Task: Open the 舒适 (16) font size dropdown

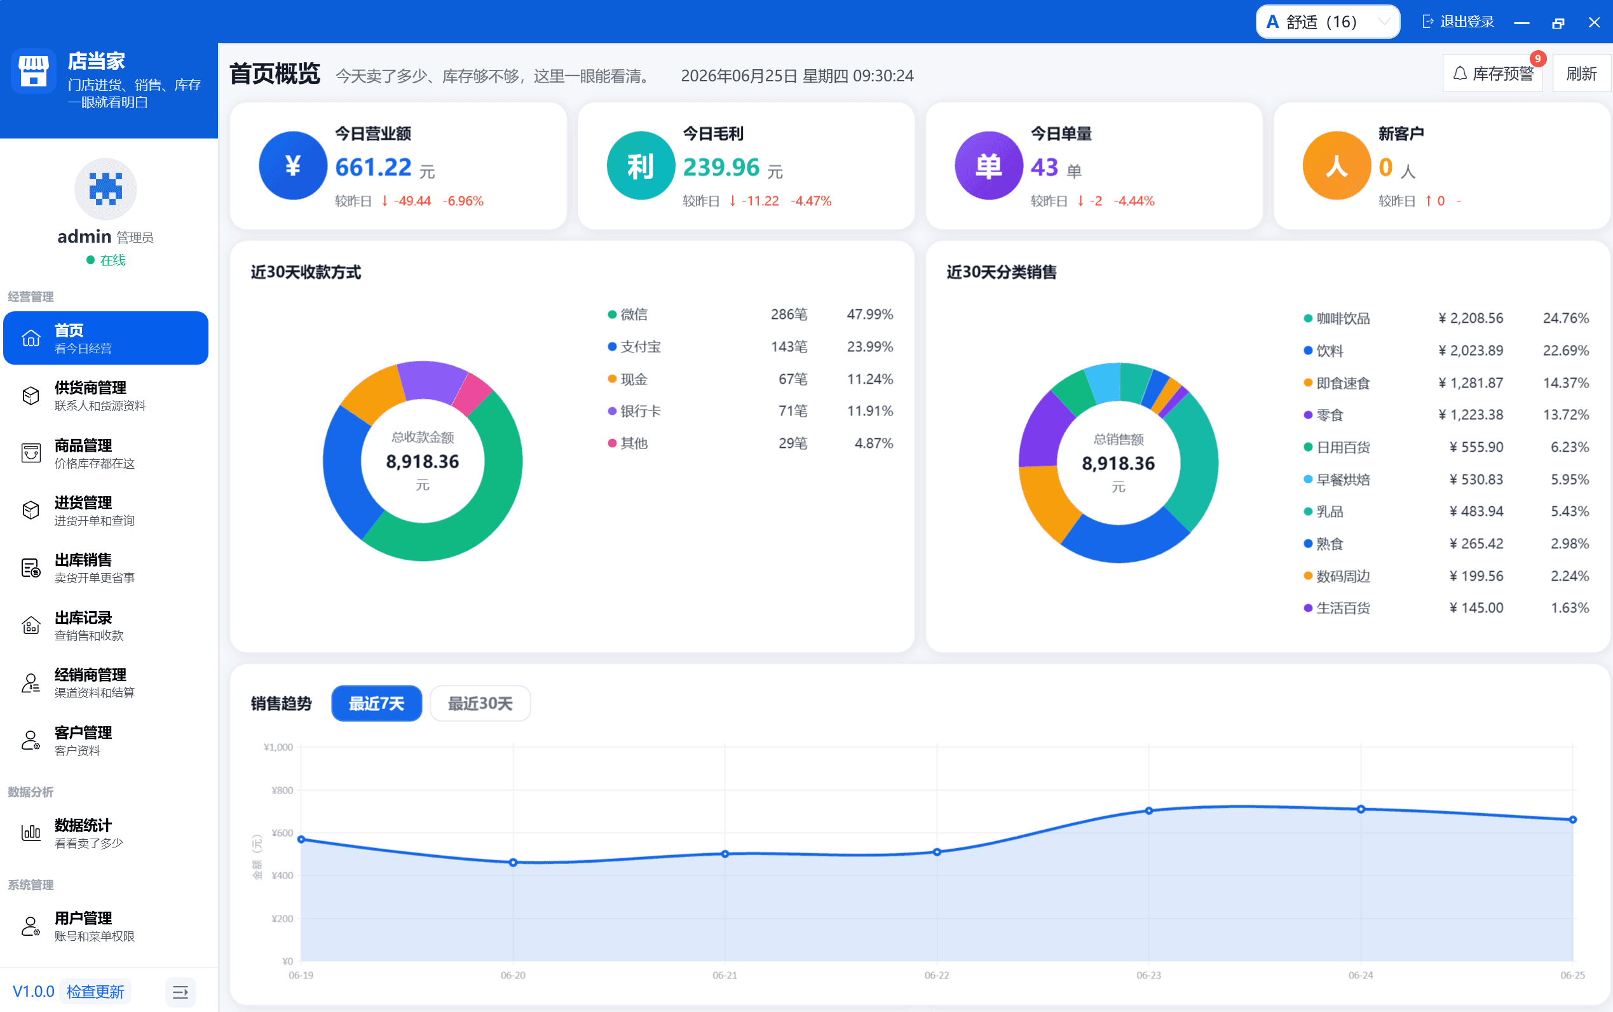Action: 1327,22
